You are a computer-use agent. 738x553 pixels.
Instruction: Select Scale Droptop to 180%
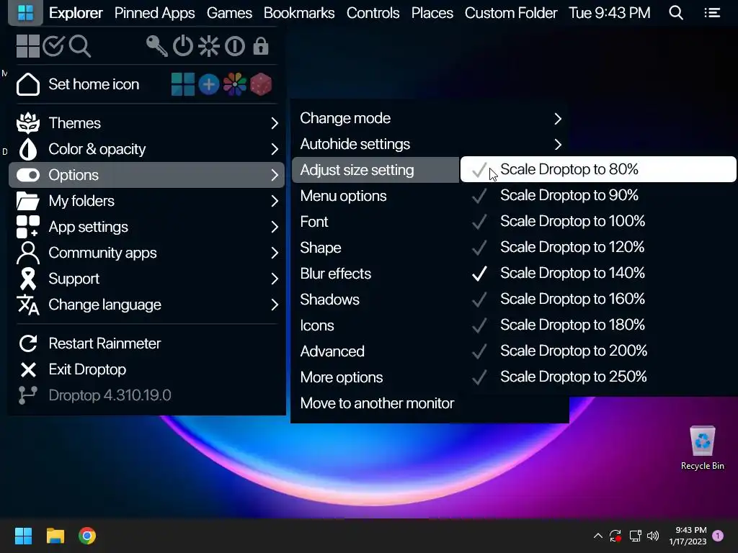click(597, 325)
